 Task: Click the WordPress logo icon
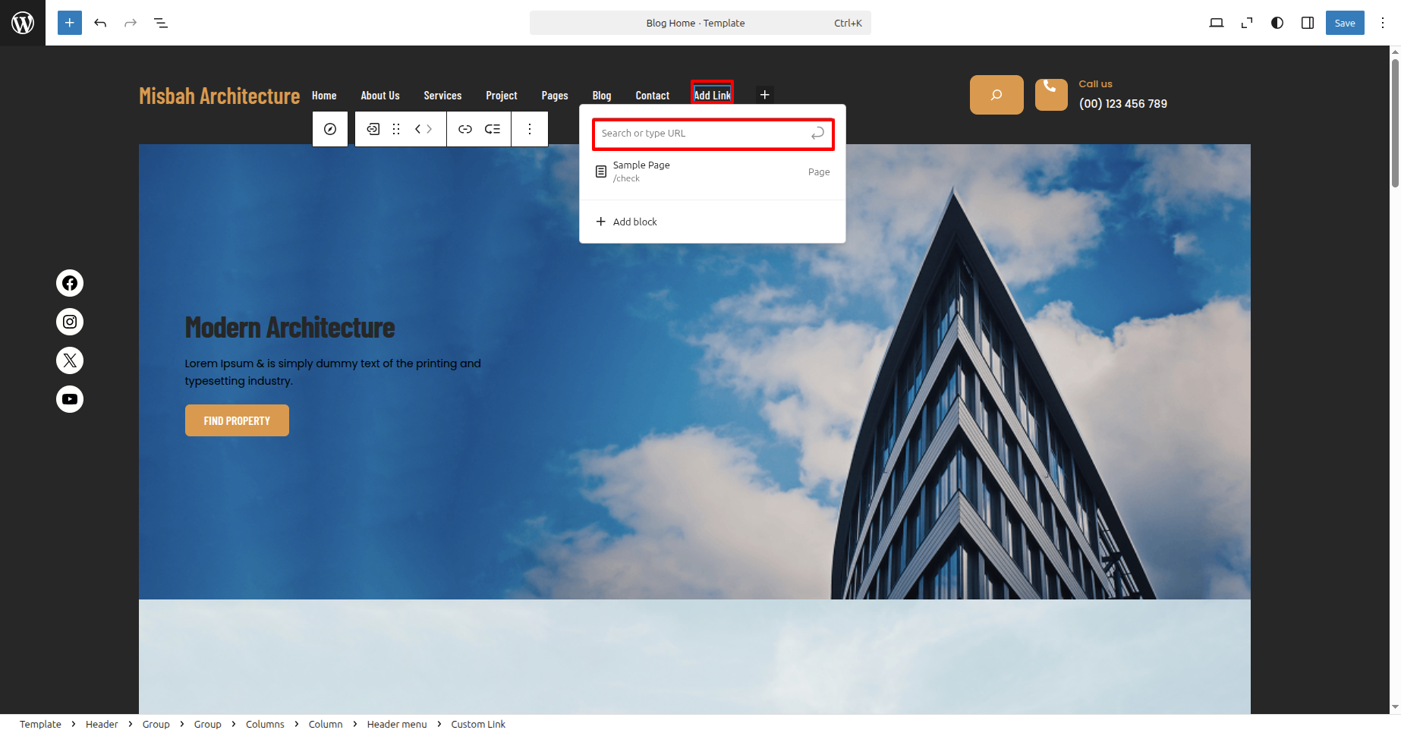pos(23,23)
